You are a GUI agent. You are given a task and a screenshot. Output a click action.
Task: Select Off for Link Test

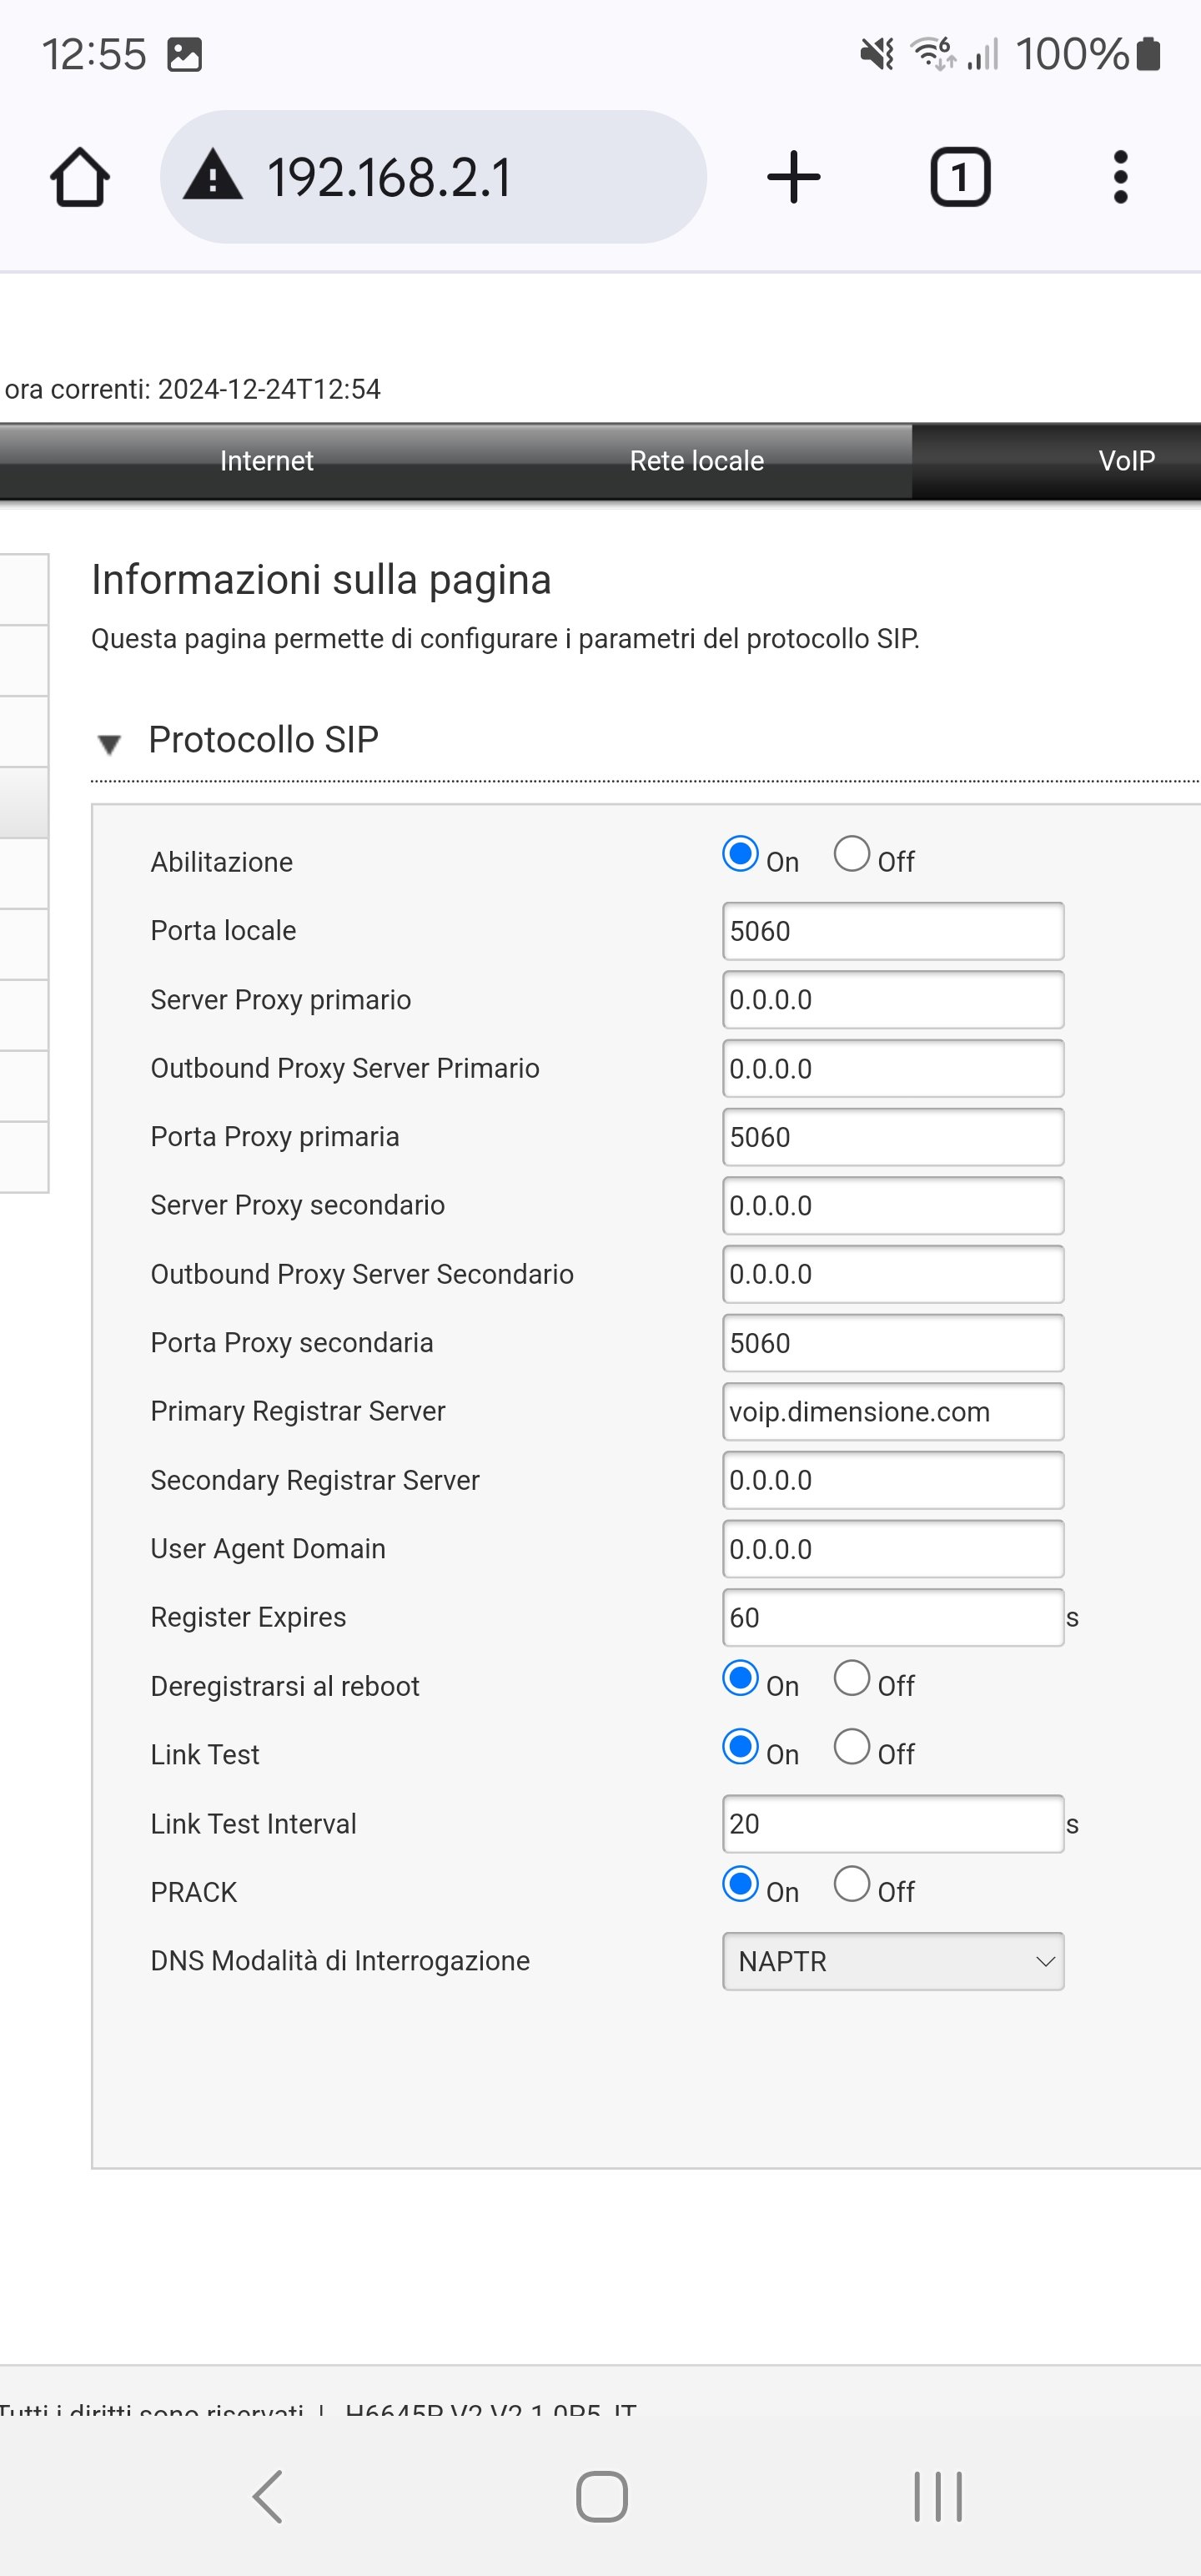(x=852, y=1747)
